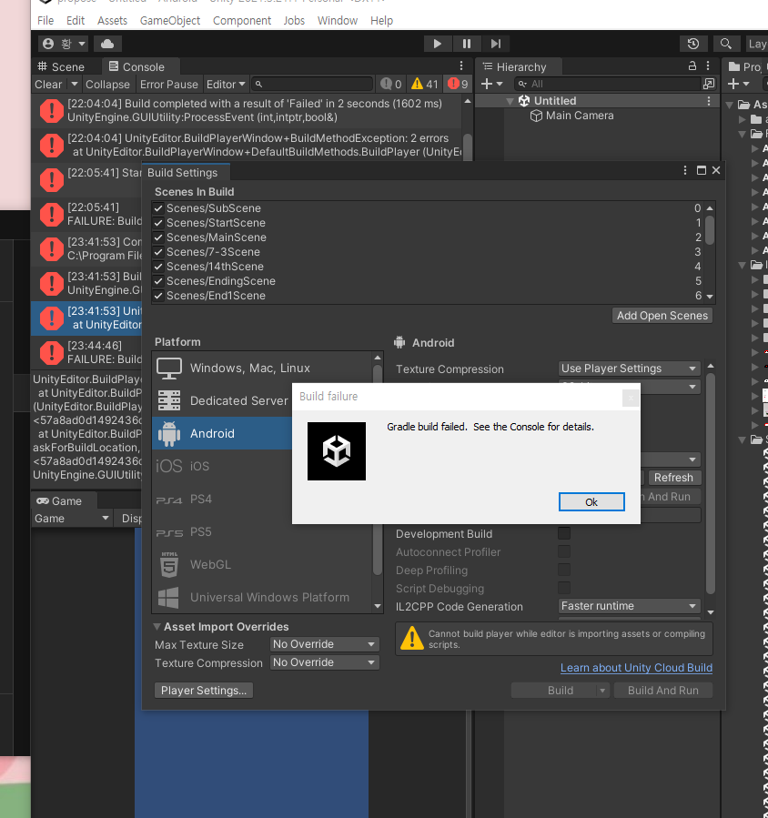
Task: Open the File menu
Action: click(45, 20)
